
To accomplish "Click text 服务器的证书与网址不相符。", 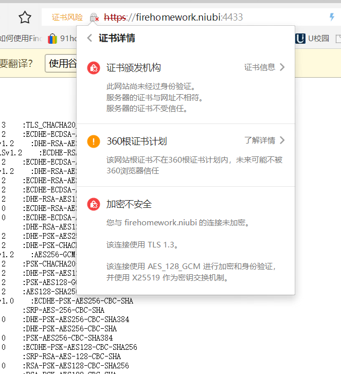I will coord(154,98).
